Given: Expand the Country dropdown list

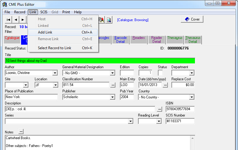Looking at the screenshot, I should pyautogui.click(x=192, y=97).
